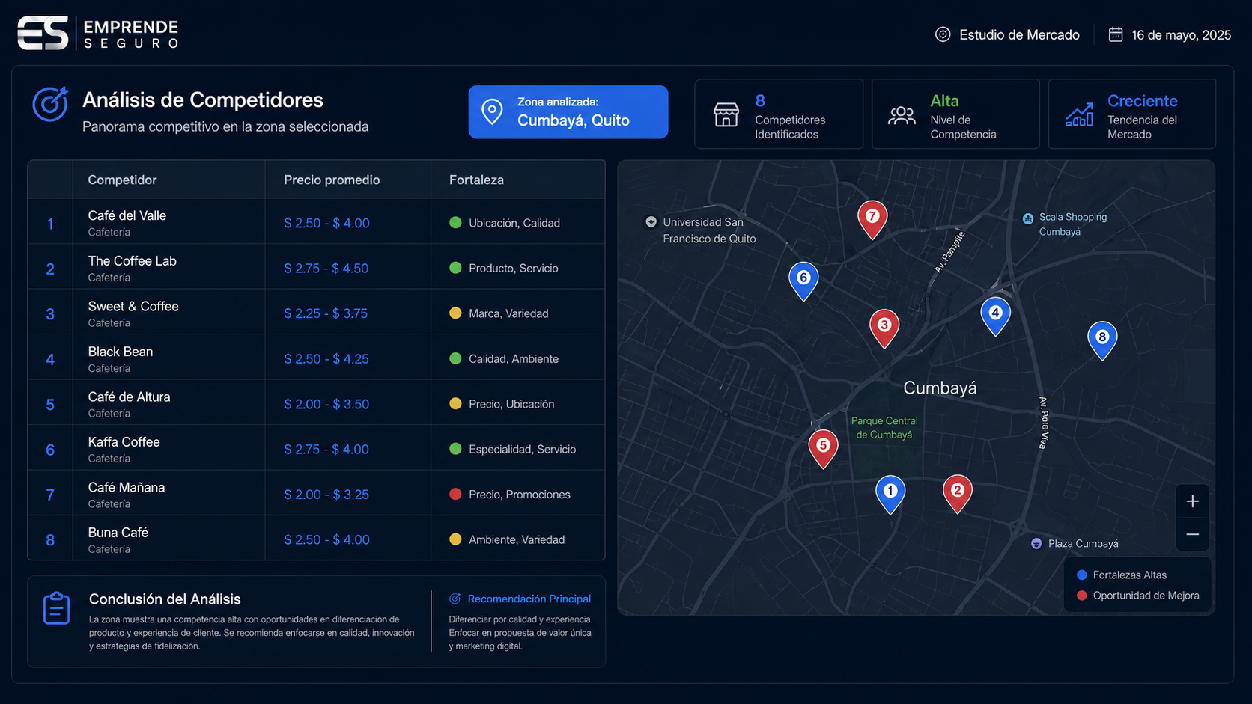Click the storefront icon for Competidores Identificados
Screen dimensions: 1252x704
click(x=726, y=114)
